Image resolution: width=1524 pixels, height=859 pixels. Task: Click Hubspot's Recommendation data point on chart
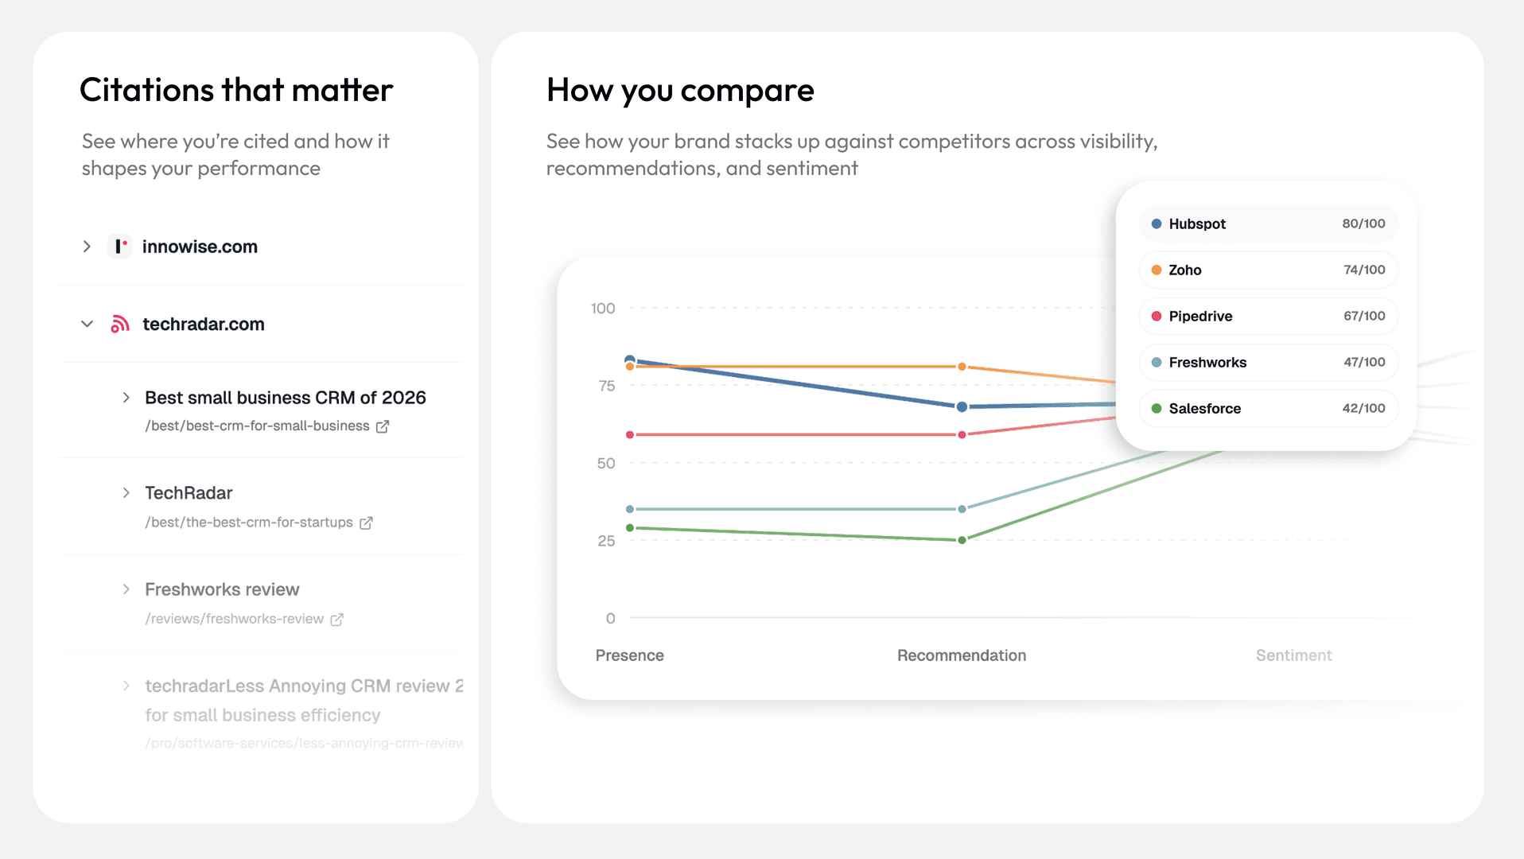tap(962, 406)
